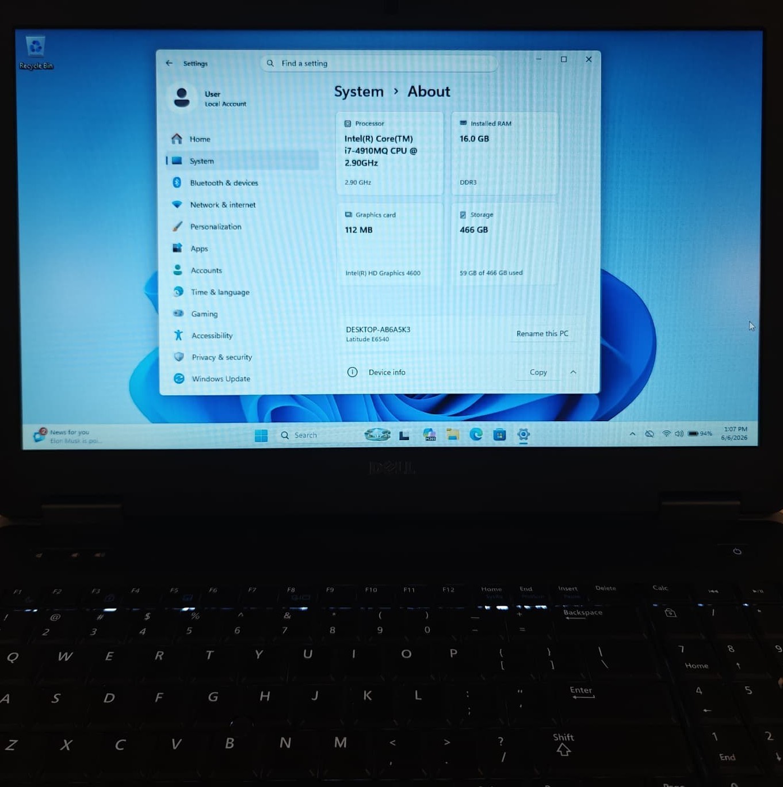Click 59 GB of 466 GB used text
The width and height of the screenshot is (783, 787).
(x=491, y=273)
